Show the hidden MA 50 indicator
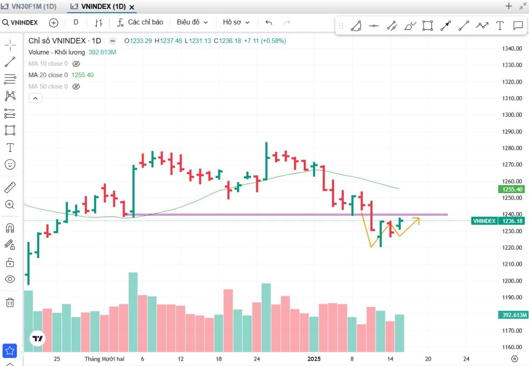529x366 pixels. (76, 86)
